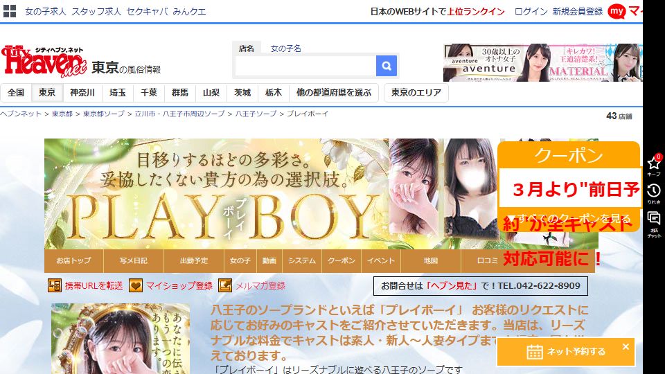Click 東京都 breadcrumb link
The image size is (665, 374).
(62, 114)
